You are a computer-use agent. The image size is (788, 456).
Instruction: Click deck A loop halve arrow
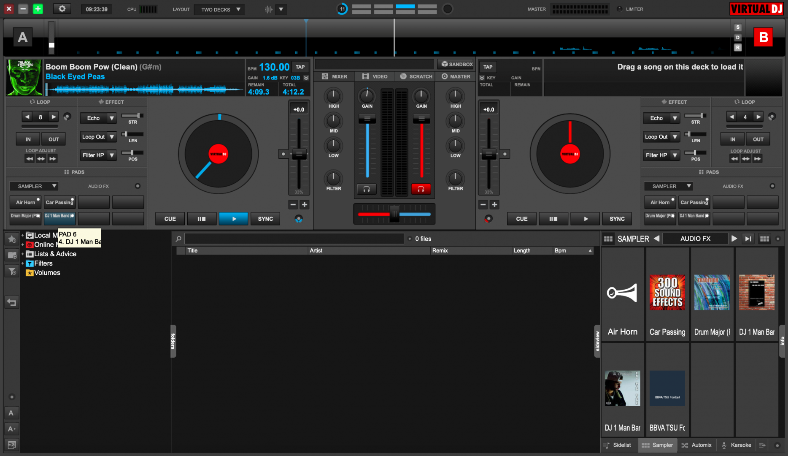pos(27,117)
